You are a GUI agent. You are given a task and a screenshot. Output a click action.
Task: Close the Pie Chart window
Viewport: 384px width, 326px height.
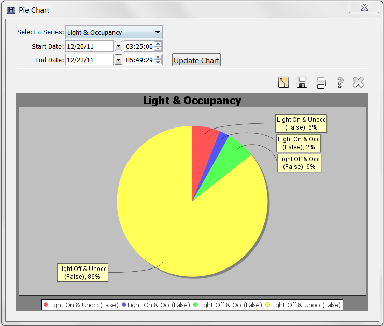coord(364,7)
